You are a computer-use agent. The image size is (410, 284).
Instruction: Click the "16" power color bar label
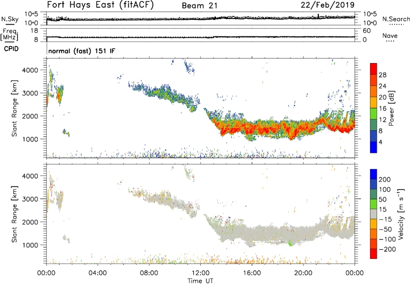pos(382,109)
